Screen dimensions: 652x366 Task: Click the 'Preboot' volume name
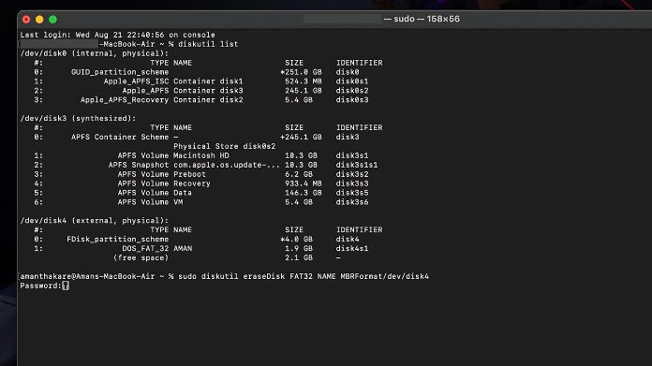coord(189,174)
